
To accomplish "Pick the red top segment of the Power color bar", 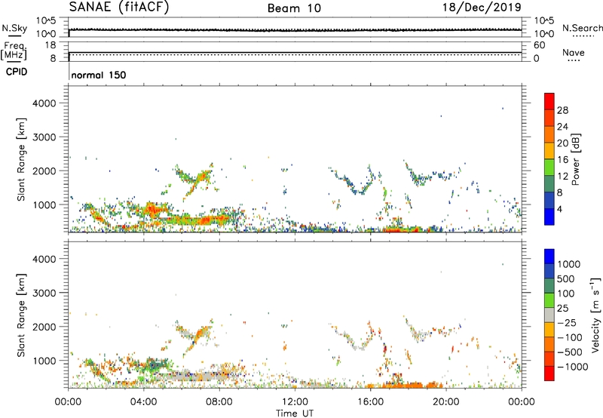I will coord(549,101).
